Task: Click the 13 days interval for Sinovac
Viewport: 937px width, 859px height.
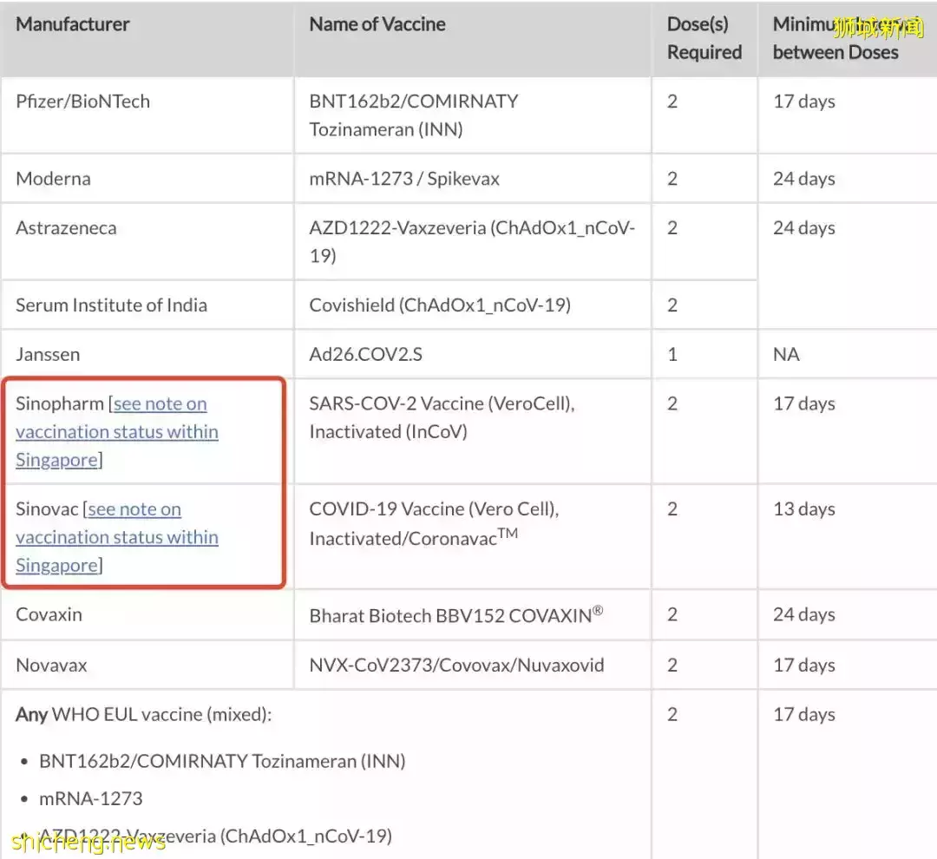Action: 803,509
